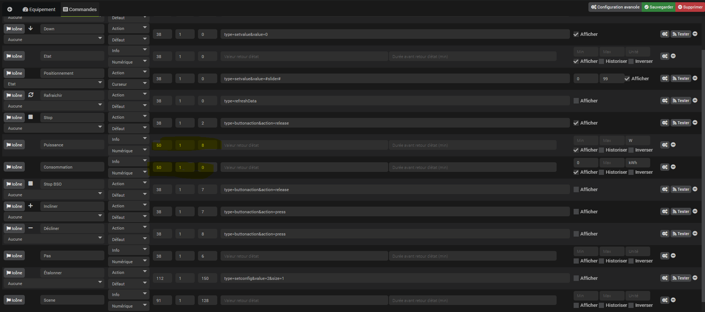Edit the Positionnement max value 99 field
Image resolution: width=705 pixels, height=312 pixels.
611,79
